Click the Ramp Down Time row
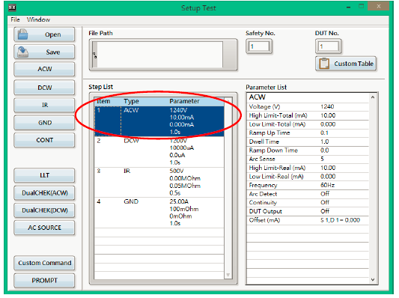Viewport: 399px width, 298px height. pyautogui.click(x=308, y=150)
